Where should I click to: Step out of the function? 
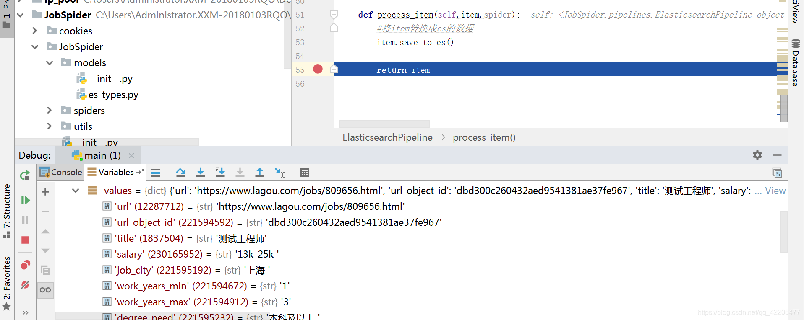[260, 173]
